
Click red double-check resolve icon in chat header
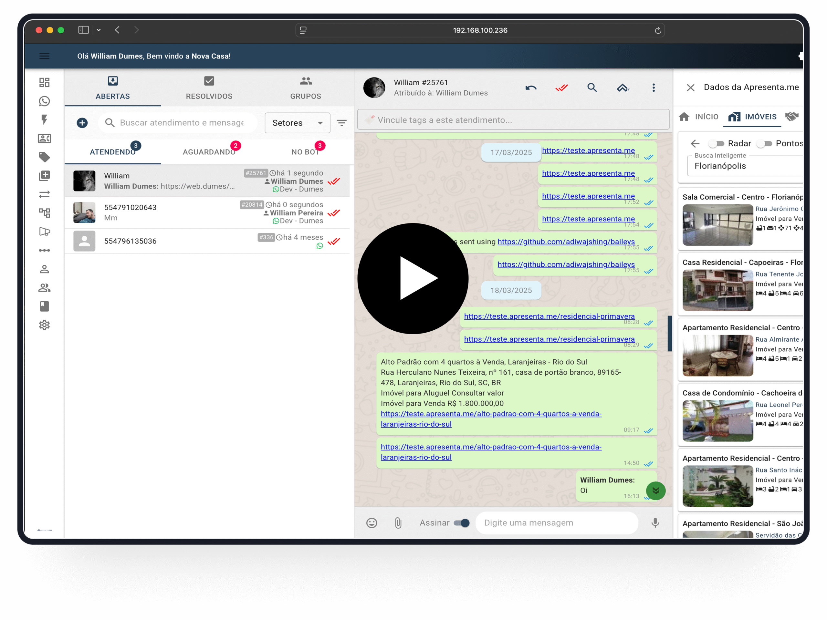point(561,88)
